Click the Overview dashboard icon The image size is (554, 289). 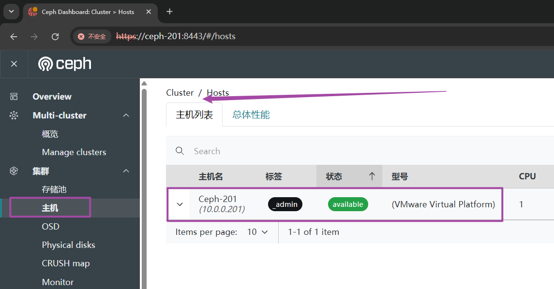point(14,96)
